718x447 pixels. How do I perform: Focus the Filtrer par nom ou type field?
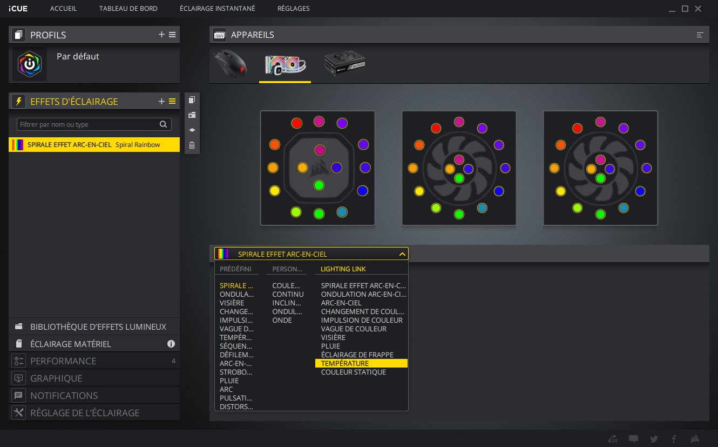94,124
